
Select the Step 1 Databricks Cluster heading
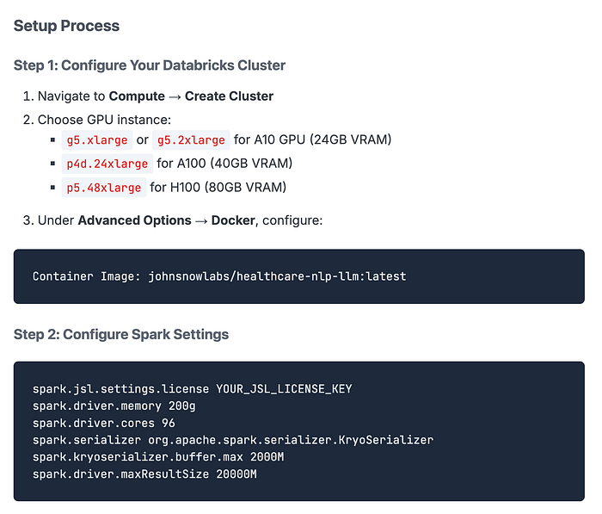pyautogui.click(x=150, y=65)
